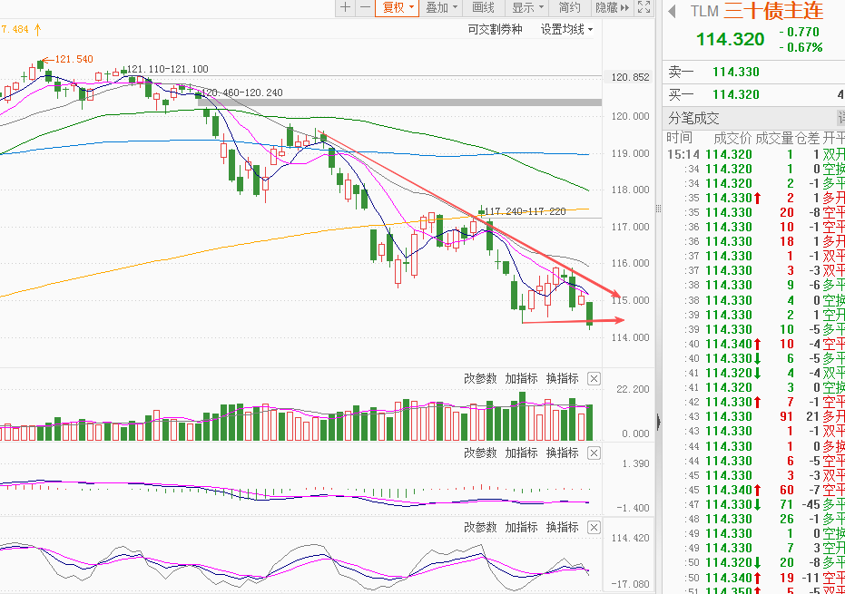The height and width of the screenshot is (594, 845).
Task: Select the 画线 drawing tool
Action: coord(483,7)
